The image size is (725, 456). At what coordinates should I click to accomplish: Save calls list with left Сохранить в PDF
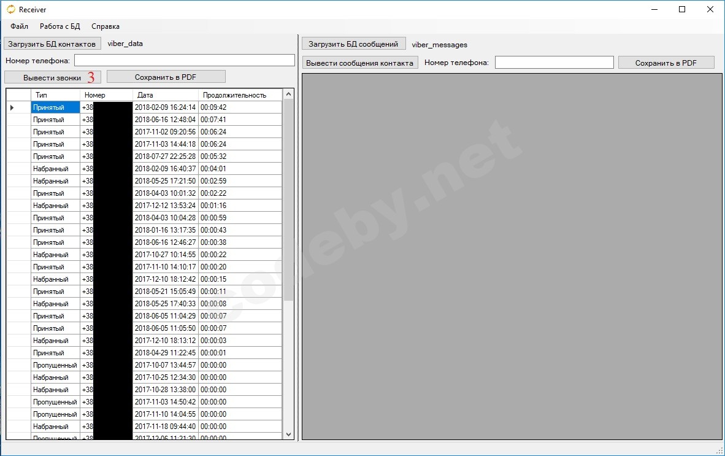point(166,77)
